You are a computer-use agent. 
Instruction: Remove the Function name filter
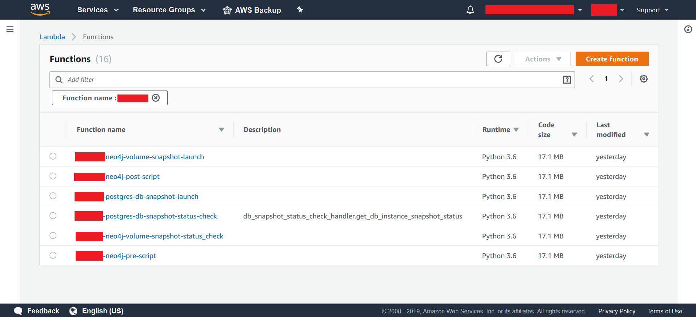pos(156,98)
